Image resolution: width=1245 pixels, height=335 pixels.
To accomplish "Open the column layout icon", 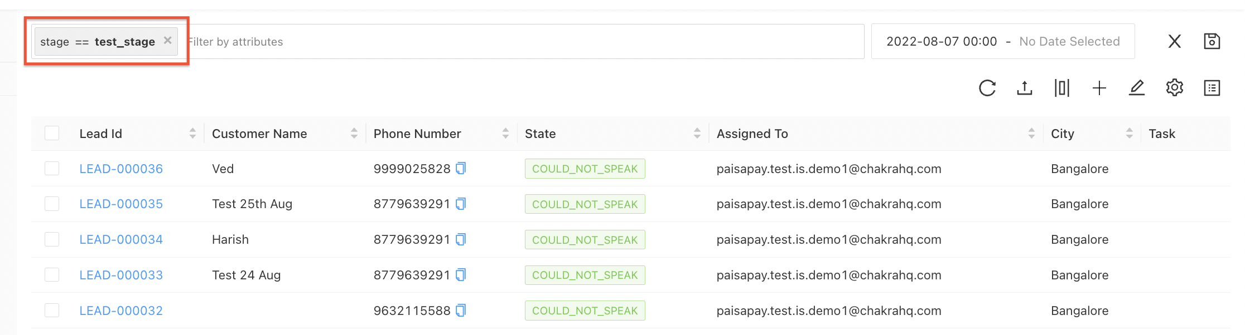I will coord(1062,88).
